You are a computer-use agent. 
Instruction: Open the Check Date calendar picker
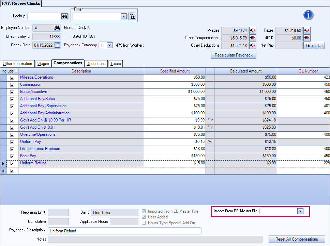pos(58,45)
